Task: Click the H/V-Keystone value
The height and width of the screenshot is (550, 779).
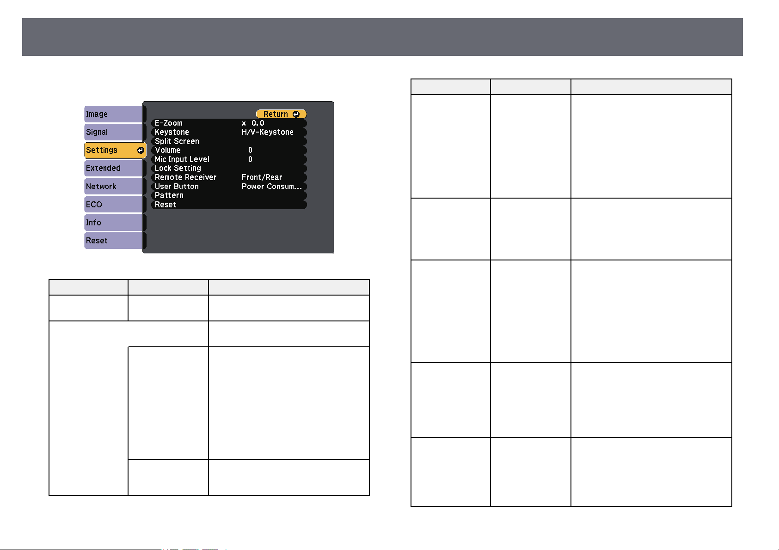Action: pyautogui.click(x=268, y=132)
